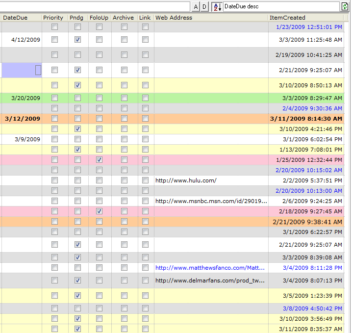Viewport: 351px width, 333px height.
Task: Click the blank text box left of the A button
Action: 95,6
